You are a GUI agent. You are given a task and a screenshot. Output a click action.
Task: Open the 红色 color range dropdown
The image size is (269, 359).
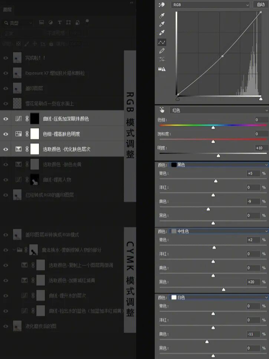click(219, 110)
